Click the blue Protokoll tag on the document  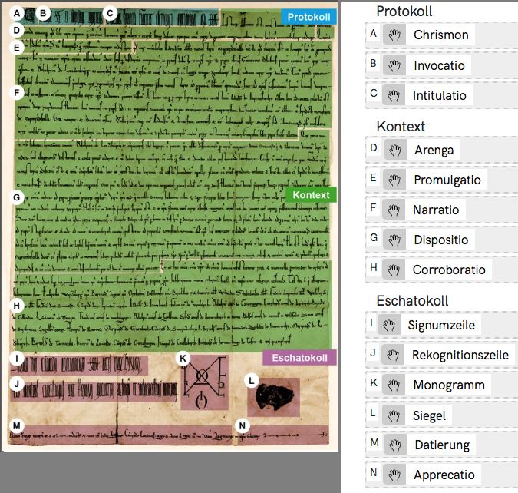pos(308,17)
